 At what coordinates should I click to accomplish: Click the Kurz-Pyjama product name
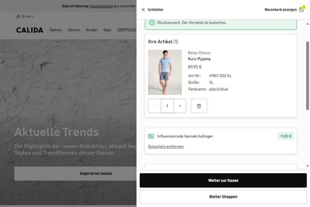tap(199, 59)
